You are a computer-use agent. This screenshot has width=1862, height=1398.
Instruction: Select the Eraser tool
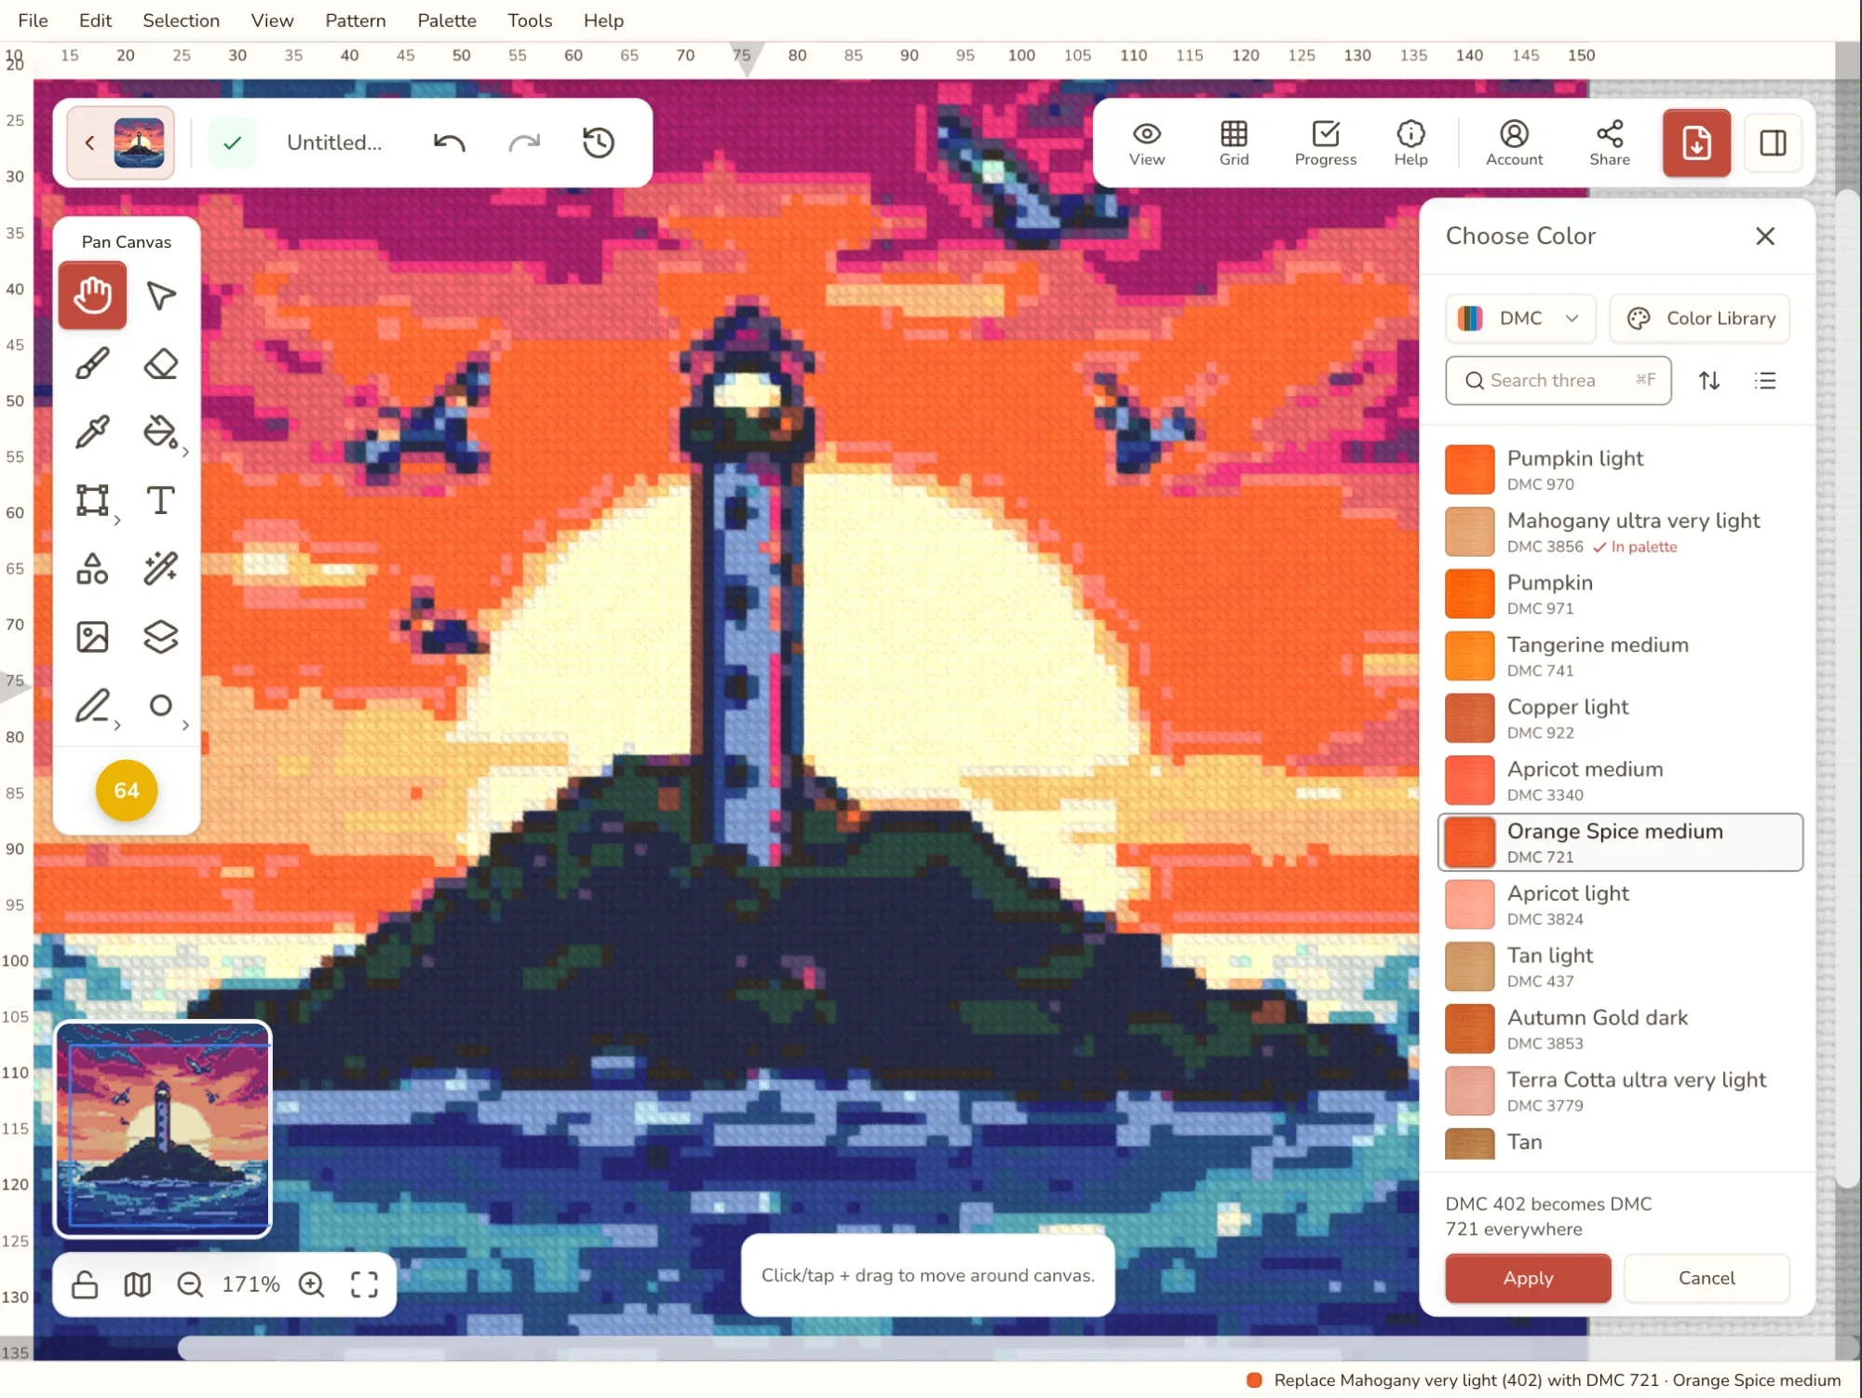tap(160, 364)
